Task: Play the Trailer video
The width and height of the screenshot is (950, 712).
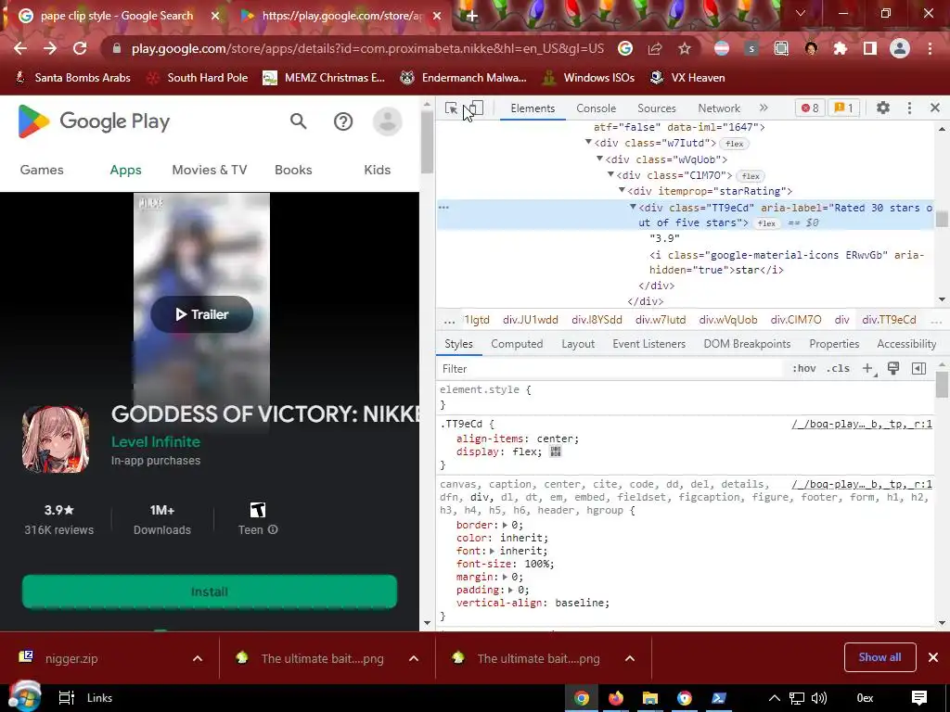Action: 201,314
